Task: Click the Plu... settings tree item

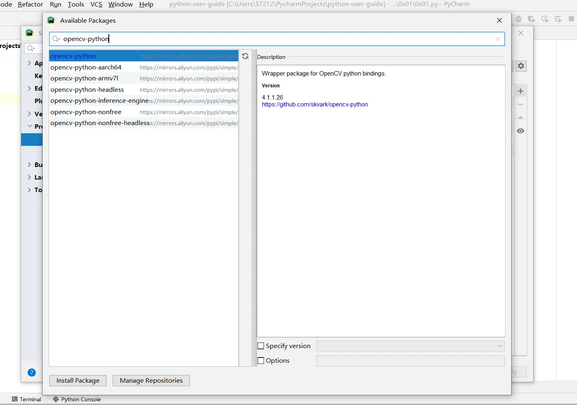Action: [38, 101]
